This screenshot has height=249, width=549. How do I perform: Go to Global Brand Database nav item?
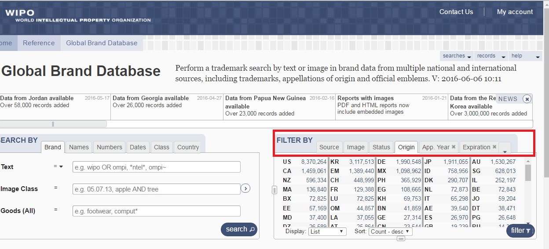coord(102,43)
